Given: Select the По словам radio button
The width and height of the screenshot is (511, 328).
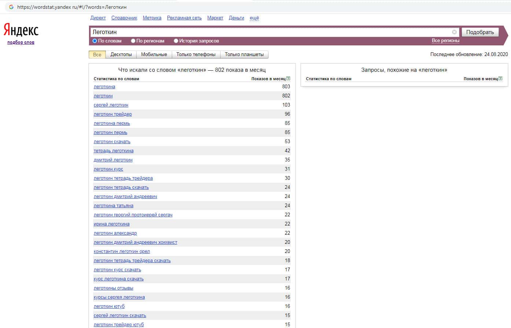Looking at the screenshot, I should tap(95, 41).
